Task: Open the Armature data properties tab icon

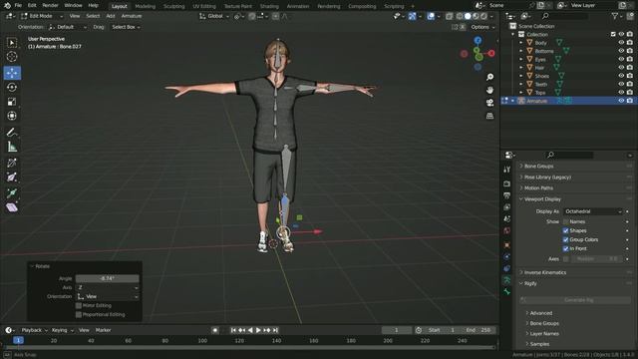Action: pos(507,280)
